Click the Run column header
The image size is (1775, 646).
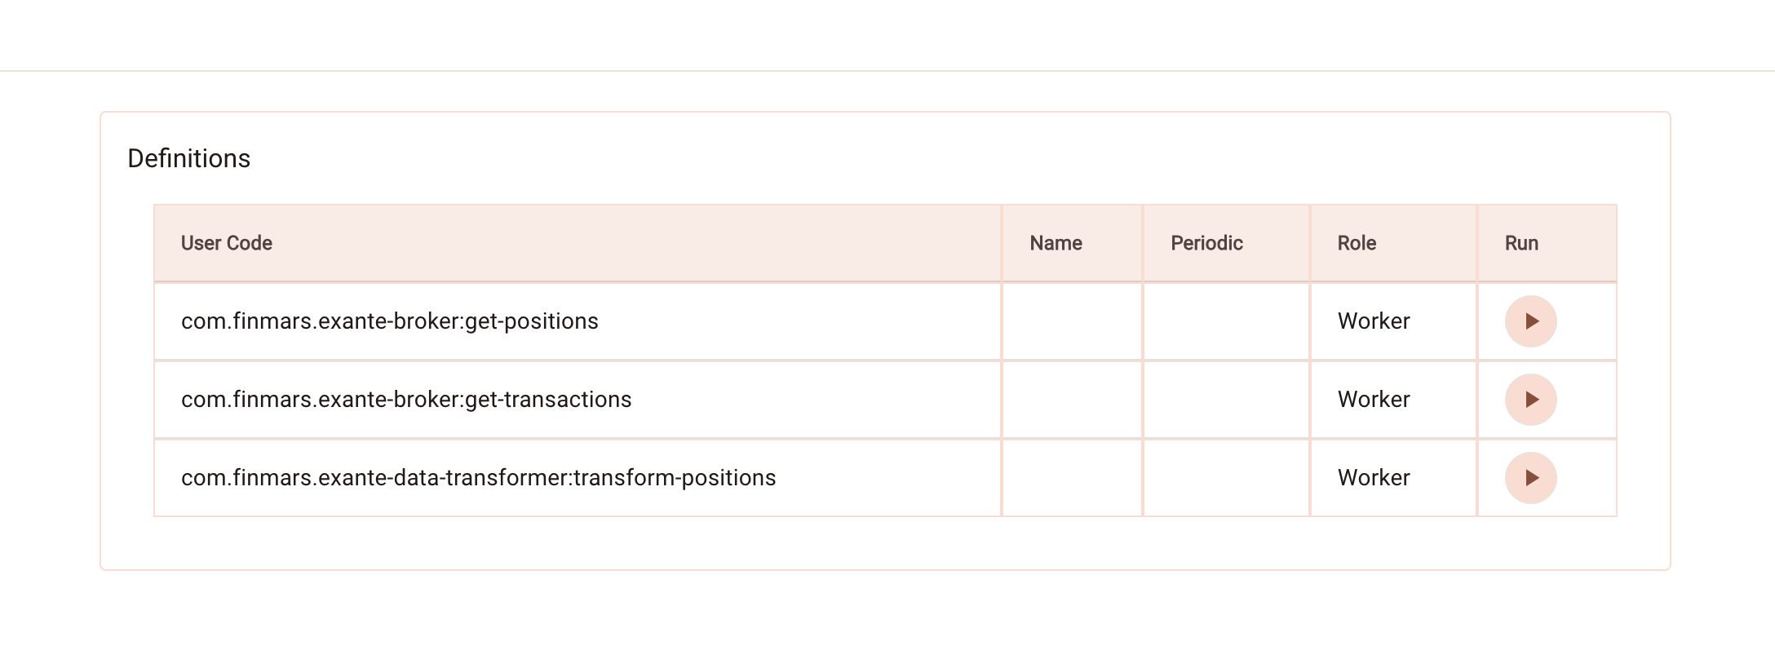pyautogui.click(x=1521, y=243)
